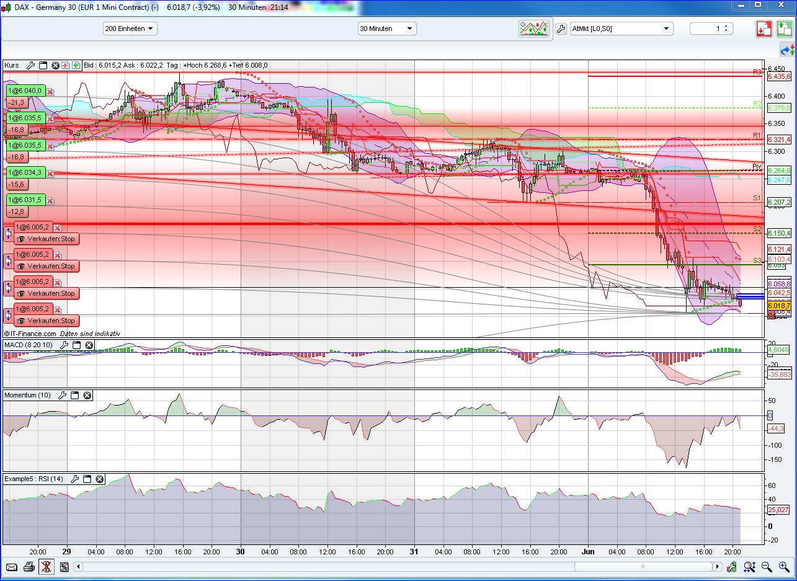
Task: Maximize the MACD indicator panel
Action: (76, 345)
